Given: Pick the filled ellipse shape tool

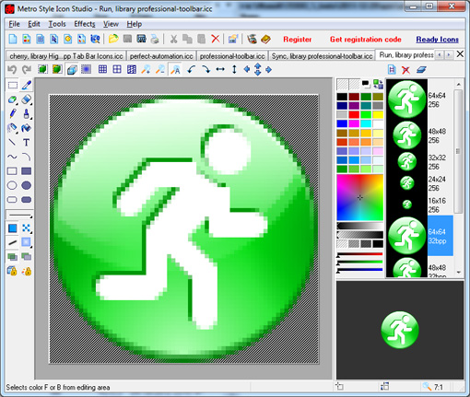Looking at the screenshot, I should [x=27, y=185].
